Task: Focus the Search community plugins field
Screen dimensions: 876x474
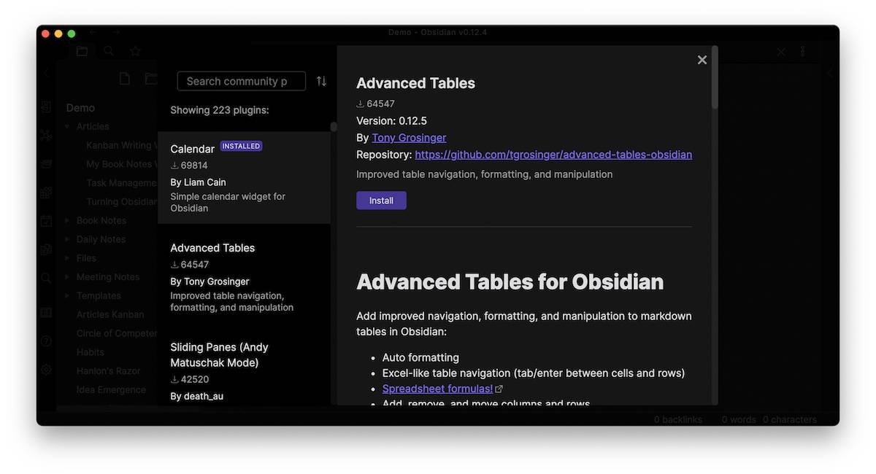Action: [x=241, y=81]
